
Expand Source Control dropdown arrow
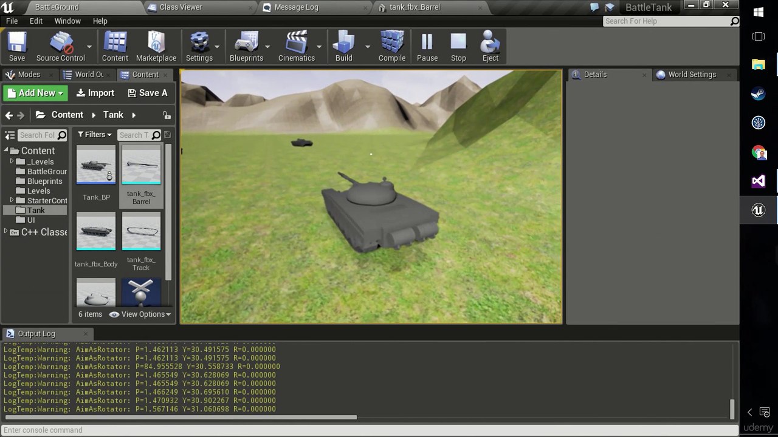pos(89,47)
